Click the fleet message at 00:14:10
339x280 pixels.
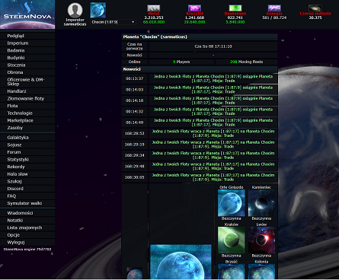click(x=213, y=100)
